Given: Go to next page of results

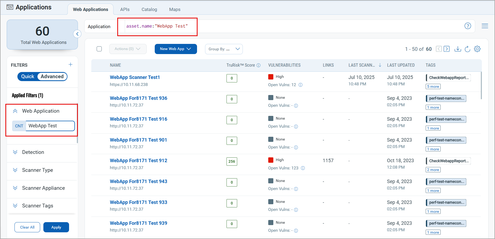Looking at the screenshot, I should pyautogui.click(x=447, y=49).
